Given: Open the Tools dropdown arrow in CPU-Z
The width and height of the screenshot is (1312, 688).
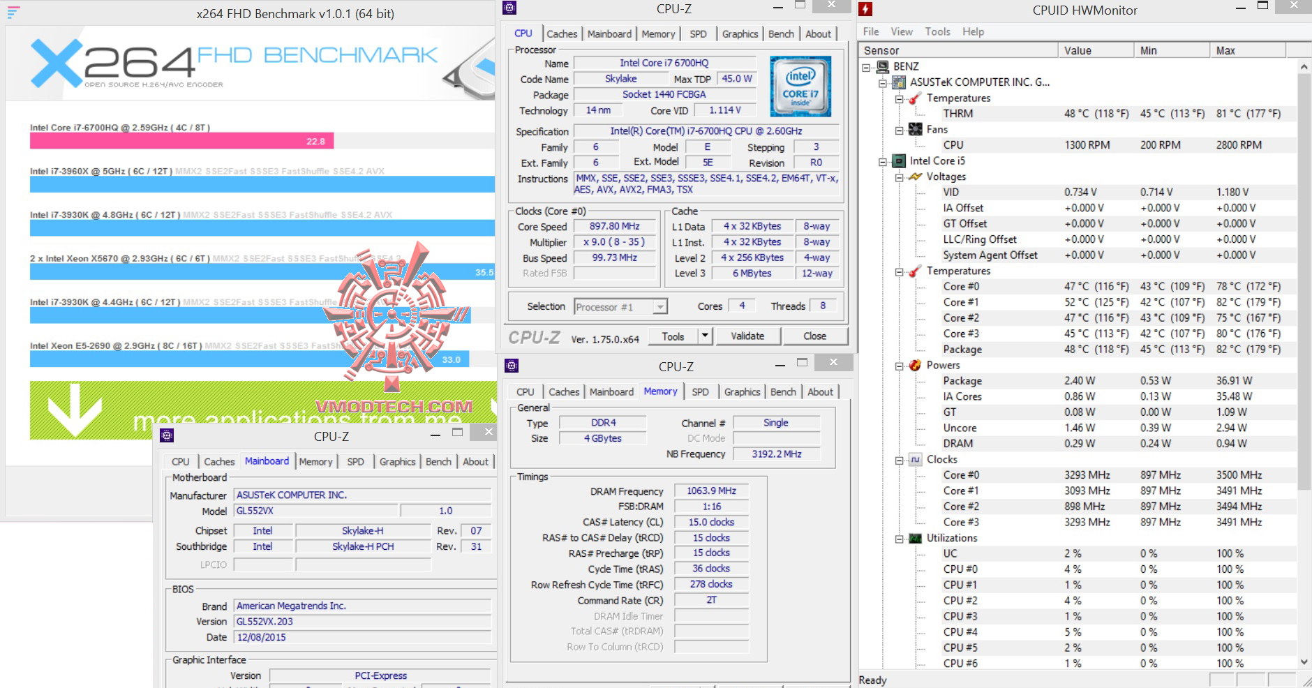Looking at the screenshot, I should (x=705, y=336).
